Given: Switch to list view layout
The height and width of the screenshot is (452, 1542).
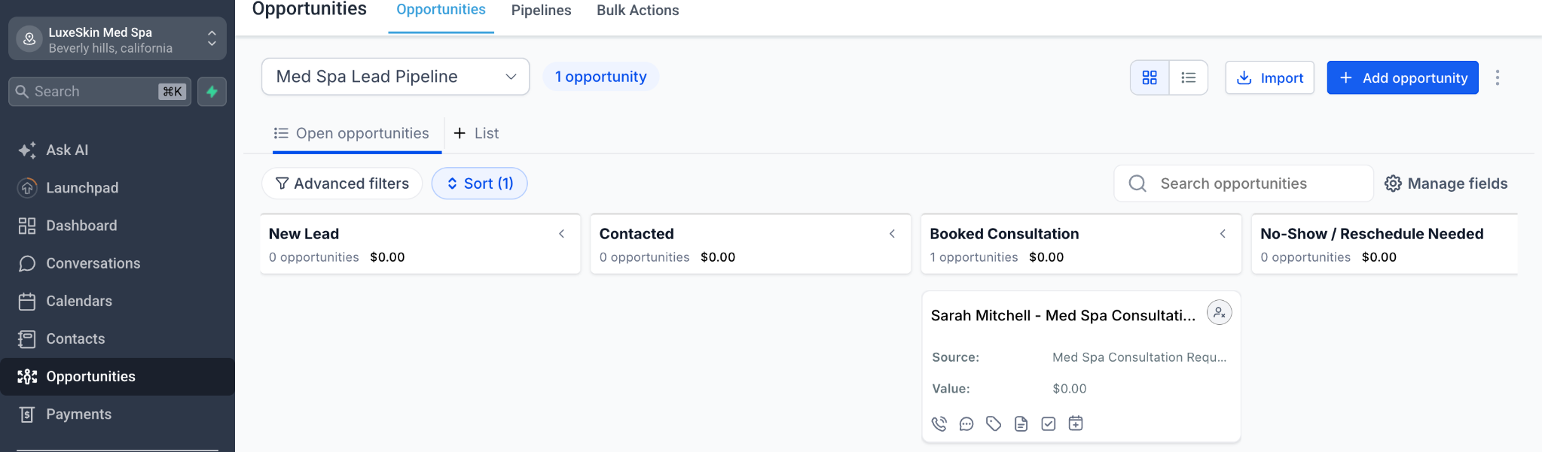Looking at the screenshot, I should click(x=1189, y=77).
